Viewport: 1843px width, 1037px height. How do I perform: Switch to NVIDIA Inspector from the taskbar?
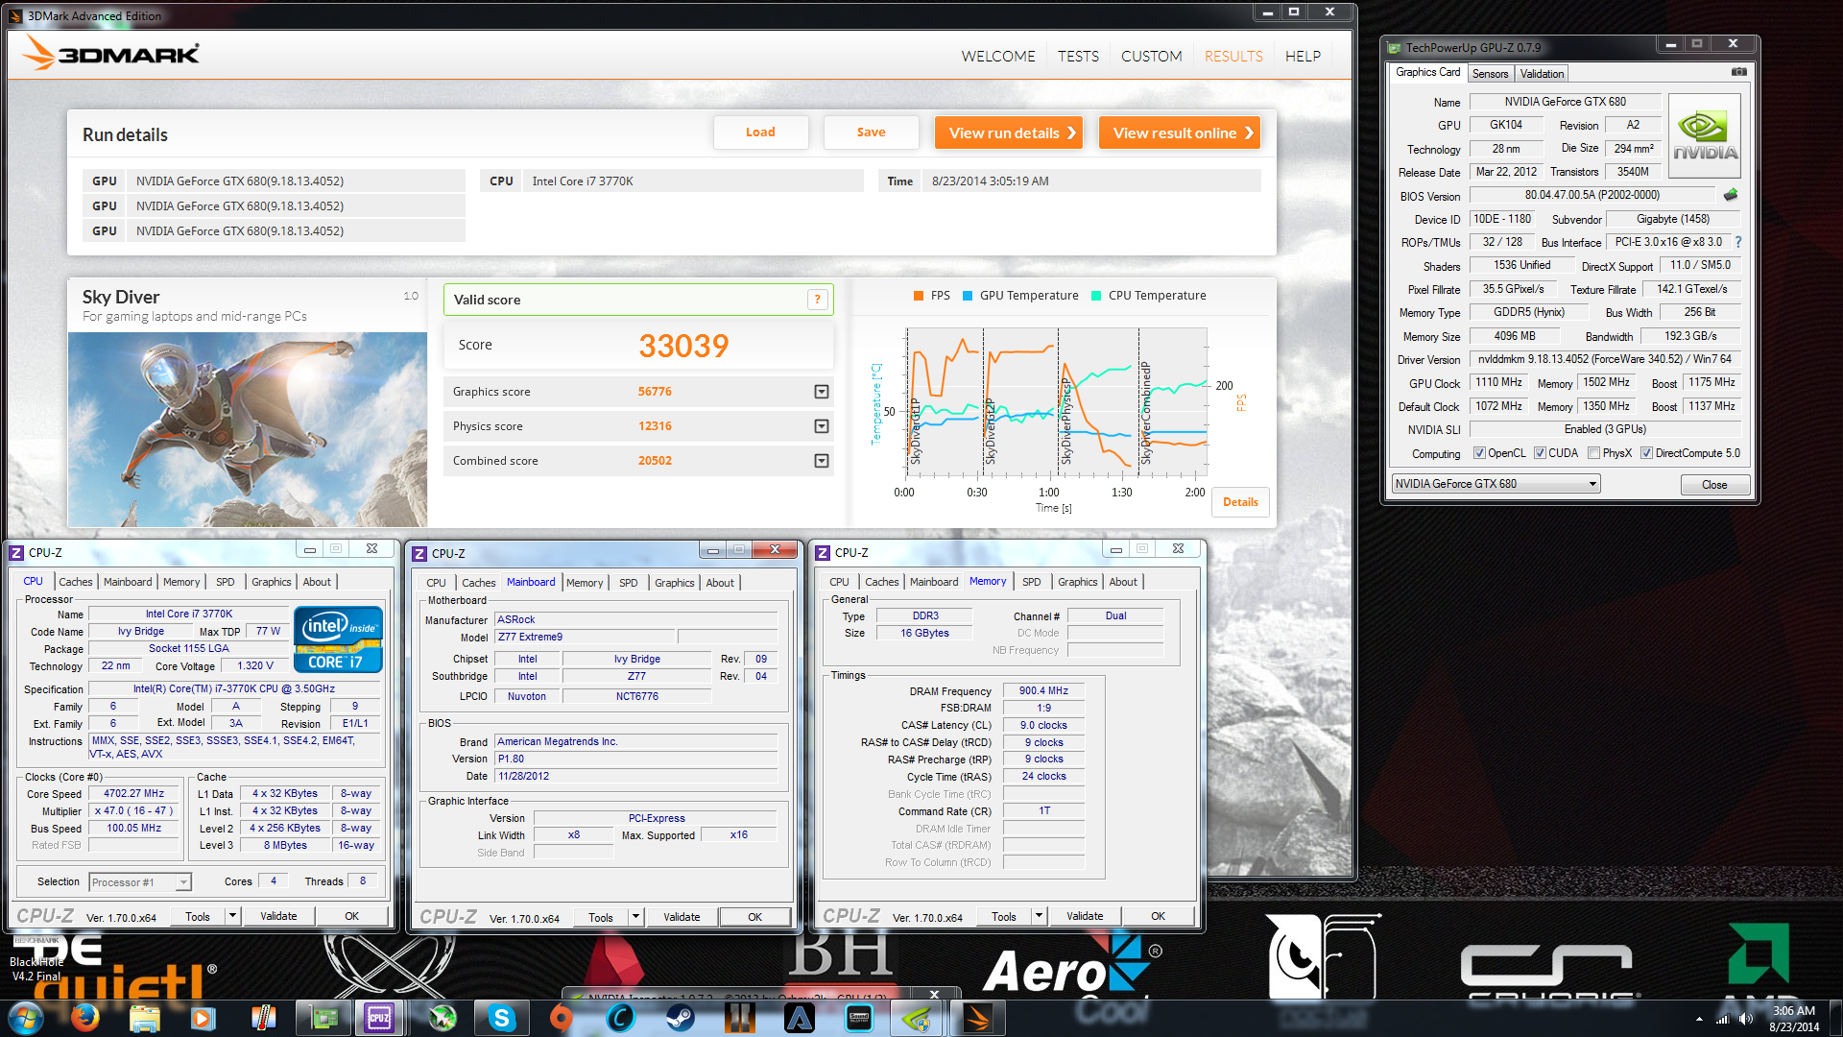918,1018
